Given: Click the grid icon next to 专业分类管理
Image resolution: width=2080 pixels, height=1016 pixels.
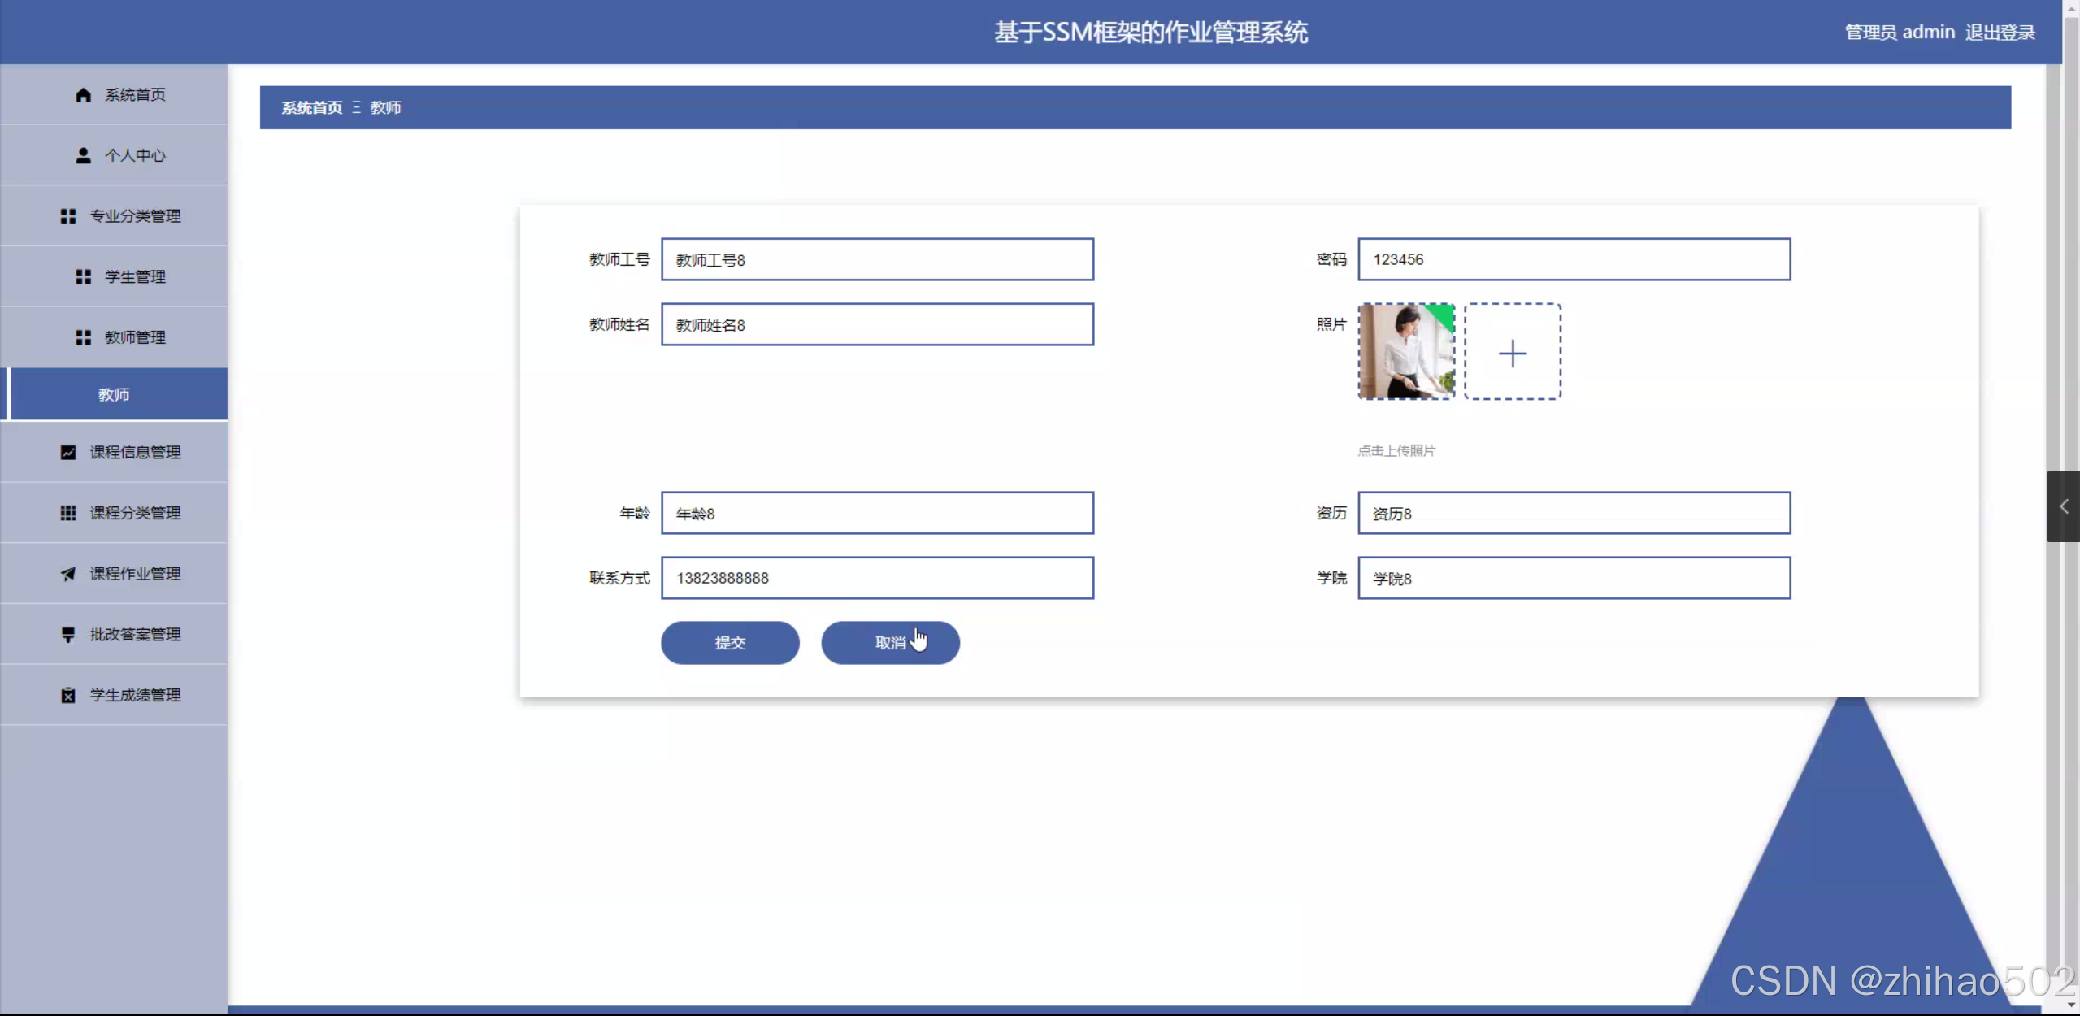Looking at the screenshot, I should coord(68,216).
